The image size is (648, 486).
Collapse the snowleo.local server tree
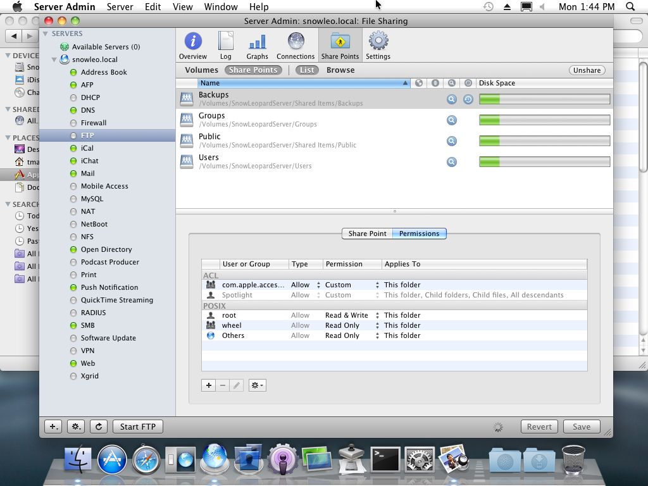point(54,59)
